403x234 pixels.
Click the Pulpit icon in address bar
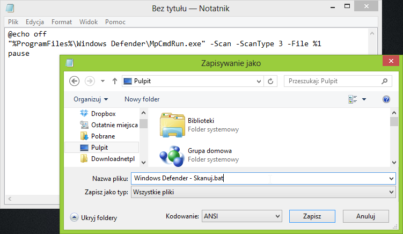pyautogui.click(x=128, y=81)
